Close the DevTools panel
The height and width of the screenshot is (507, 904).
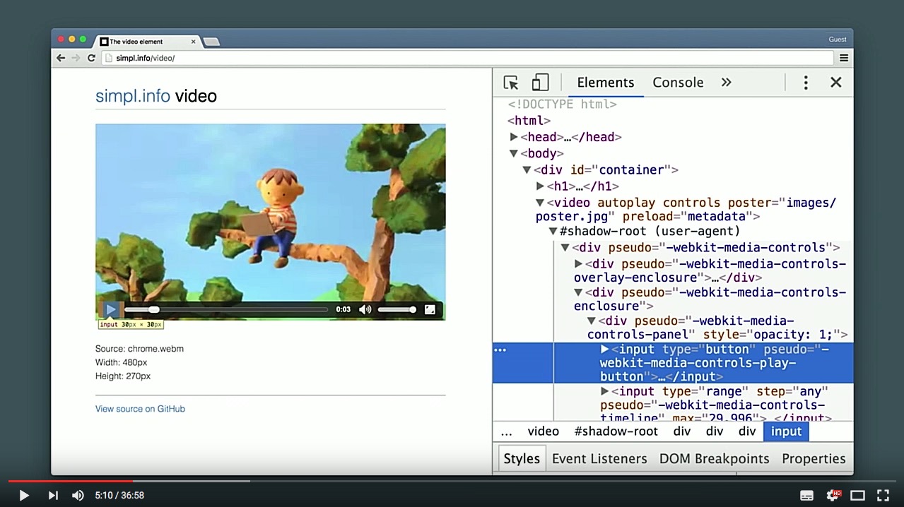point(835,83)
